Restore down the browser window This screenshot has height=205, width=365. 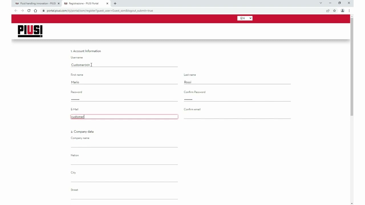339,3
